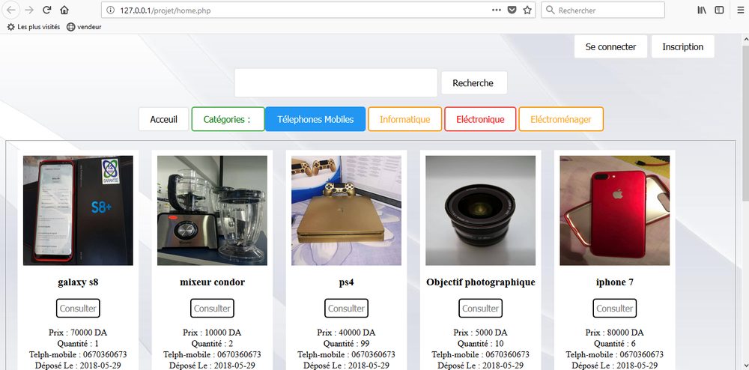Open the galaxy s8 product image
749x370 pixels.
click(x=78, y=210)
